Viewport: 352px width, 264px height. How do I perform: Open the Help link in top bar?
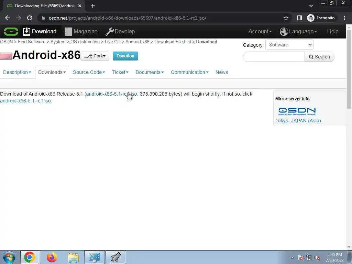(333, 31)
